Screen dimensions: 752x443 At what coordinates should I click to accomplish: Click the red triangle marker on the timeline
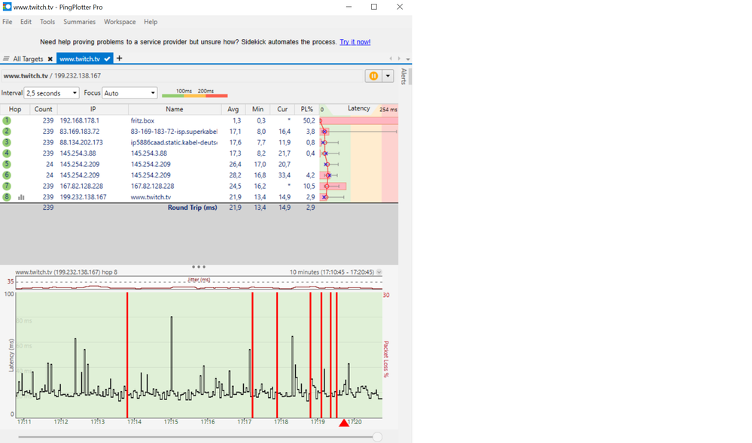[x=344, y=423]
